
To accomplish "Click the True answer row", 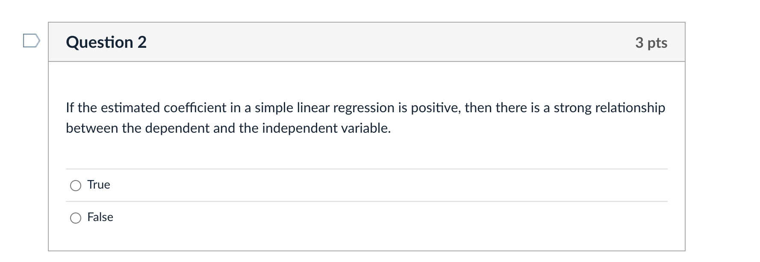I will pyautogui.click(x=98, y=185).
